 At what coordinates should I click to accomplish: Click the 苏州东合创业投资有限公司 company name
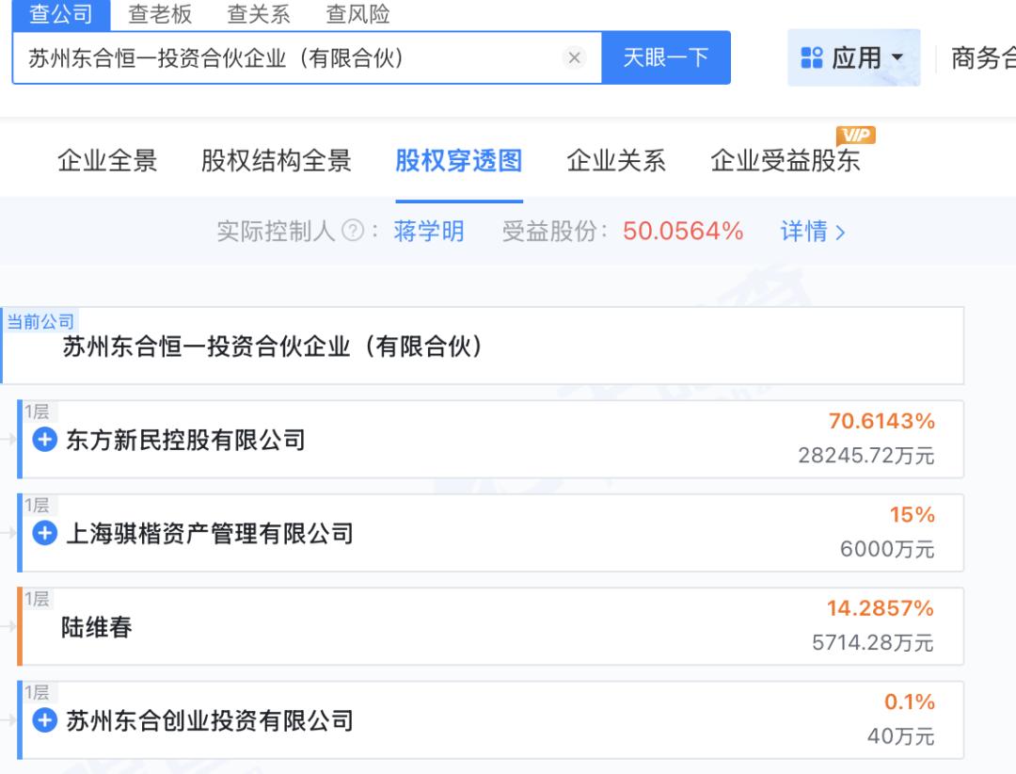pos(210,721)
